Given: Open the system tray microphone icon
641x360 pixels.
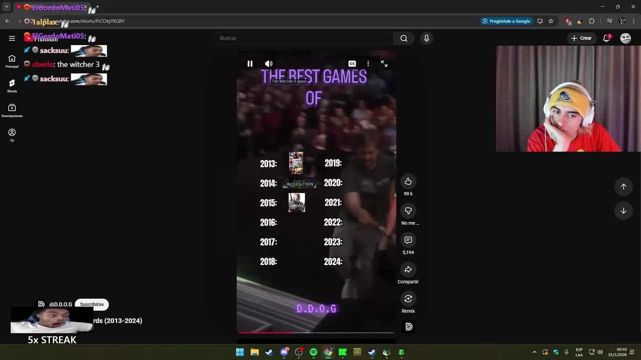Looking at the screenshot, I should point(566,352).
